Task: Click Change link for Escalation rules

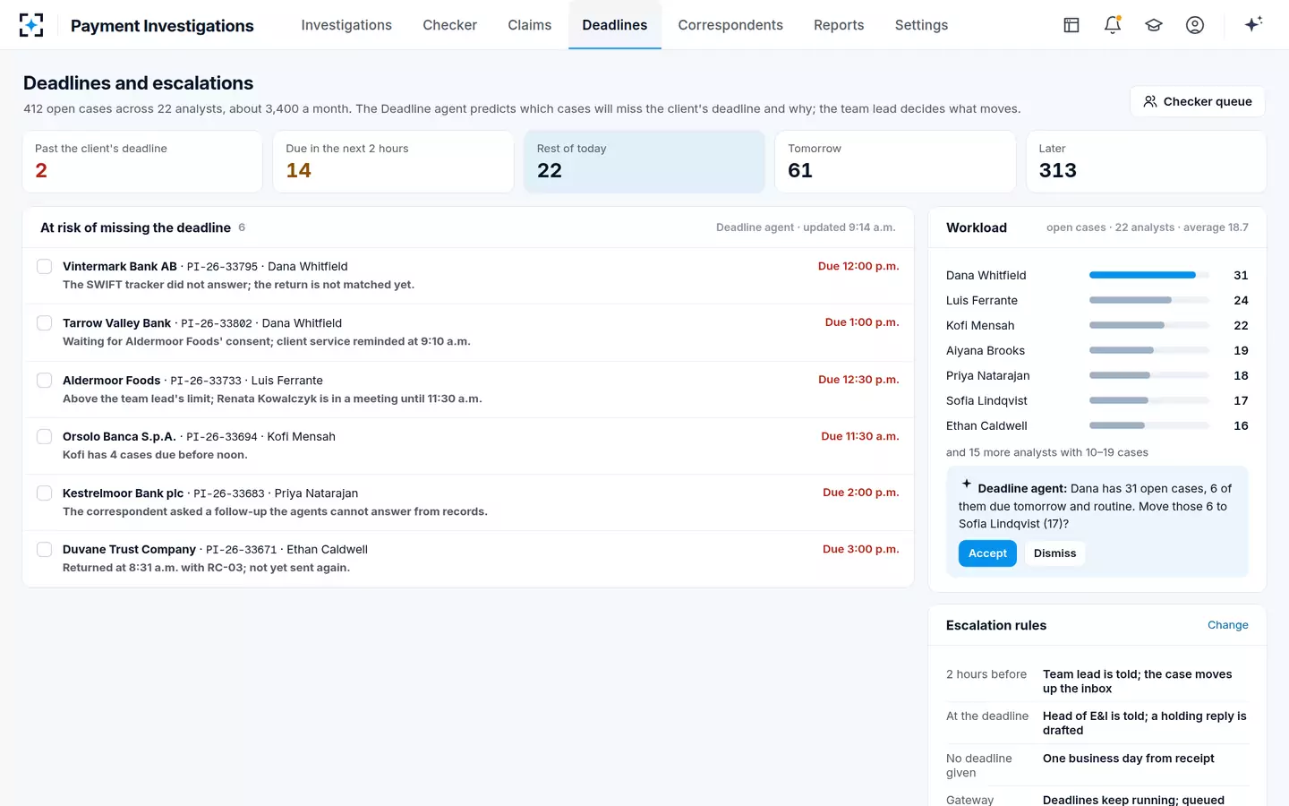Action: 1227,625
